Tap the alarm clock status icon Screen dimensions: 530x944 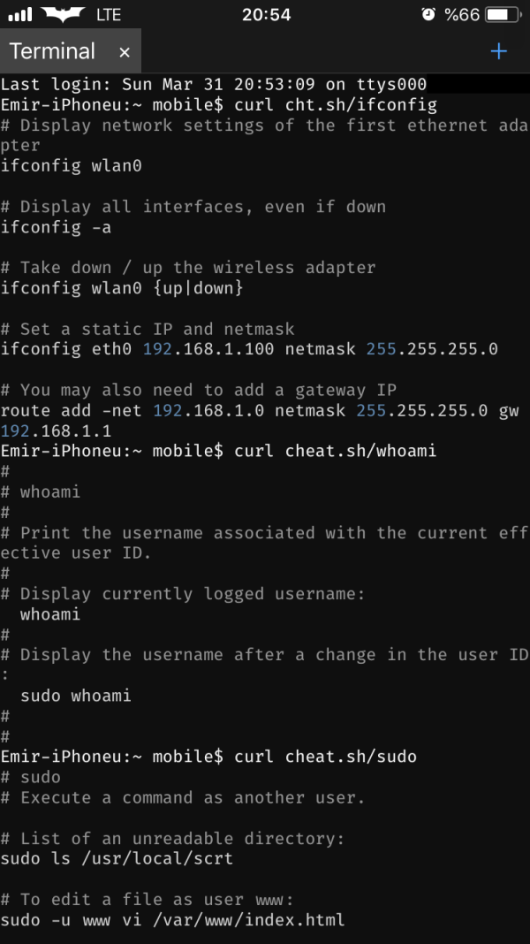(x=428, y=15)
